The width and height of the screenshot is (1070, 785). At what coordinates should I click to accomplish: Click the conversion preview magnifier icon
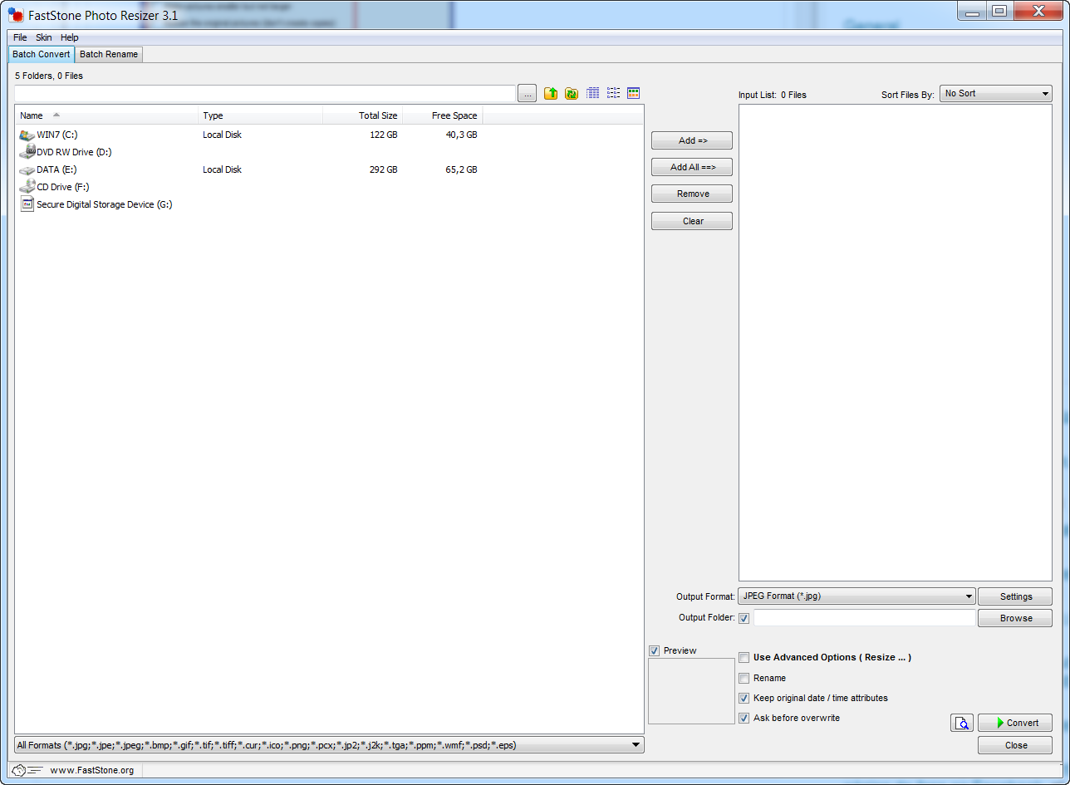point(961,723)
